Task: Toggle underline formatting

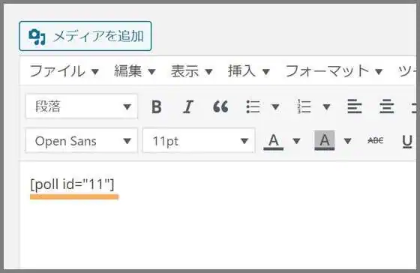Action: (407, 141)
